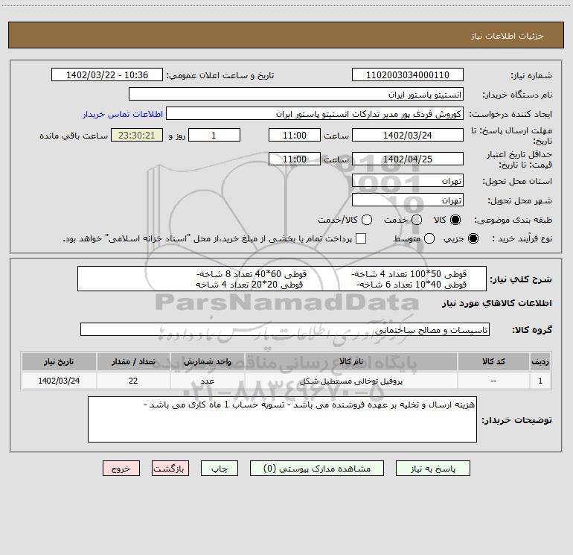Viewport: 573px width, 555px height.
Task: Click the announcement date field 1402/03/22 - 10:36
Action: [107, 74]
